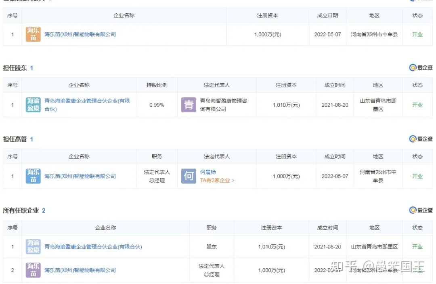Image resolution: width=436 pixels, height=284 pixels.
Task: Click the 企业名称 column header in 担任股东 table
Action: (79, 85)
